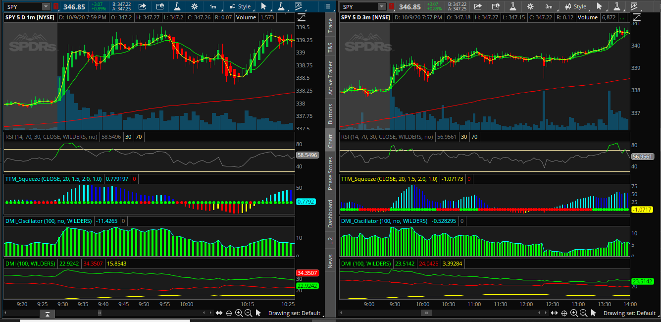Image resolution: width=661 pixels, height=322 pixels.
Task: Click the left chart DMI_Oscillator study label
Action: click(x=49, y=221)
